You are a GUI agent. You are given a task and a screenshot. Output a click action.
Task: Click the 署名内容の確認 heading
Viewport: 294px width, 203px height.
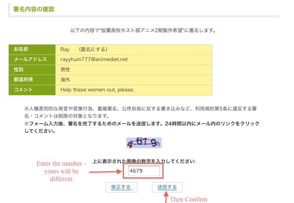point(34,9)
